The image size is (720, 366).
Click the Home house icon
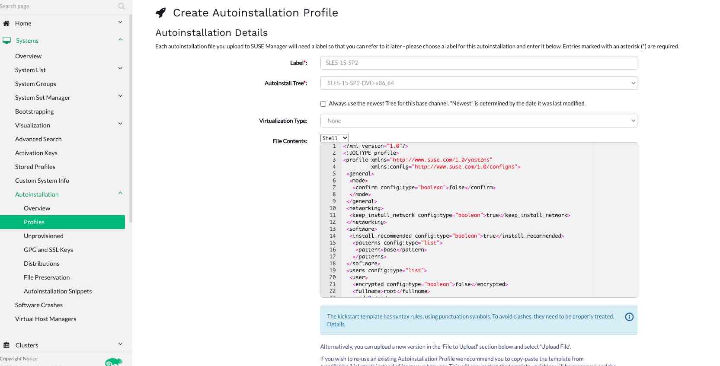click(6, 23)
